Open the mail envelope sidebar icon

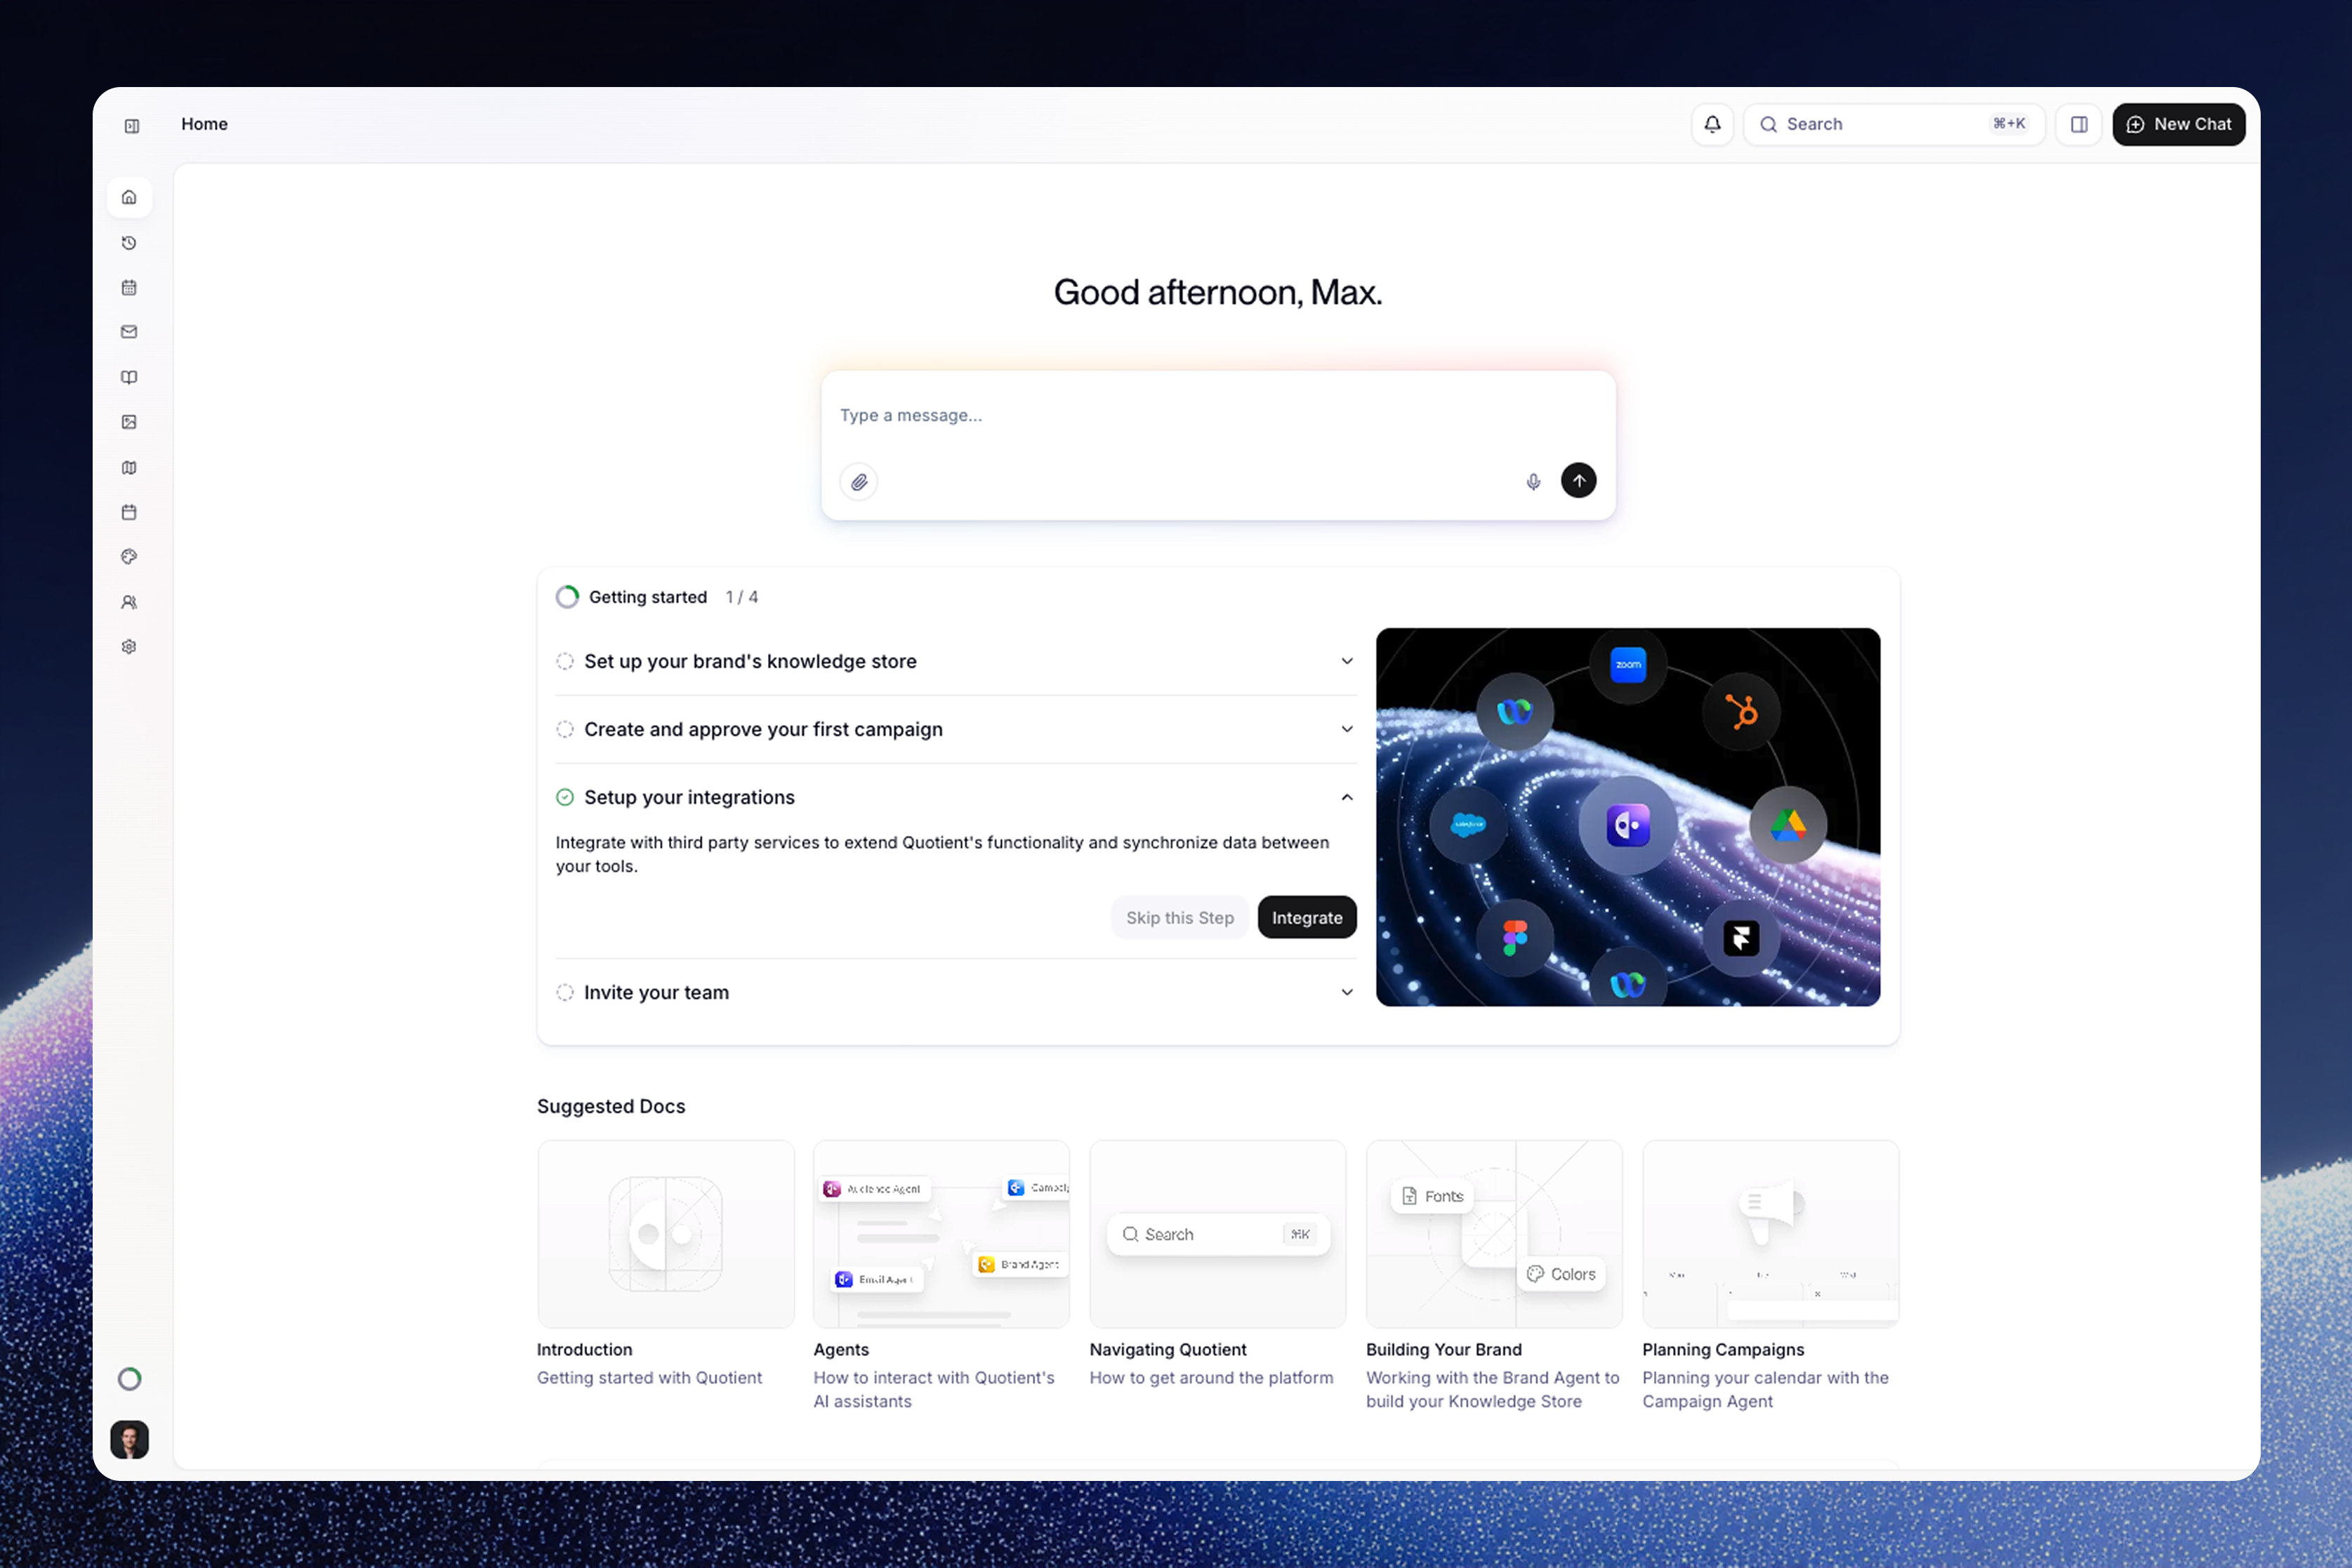tap(129, 332)
